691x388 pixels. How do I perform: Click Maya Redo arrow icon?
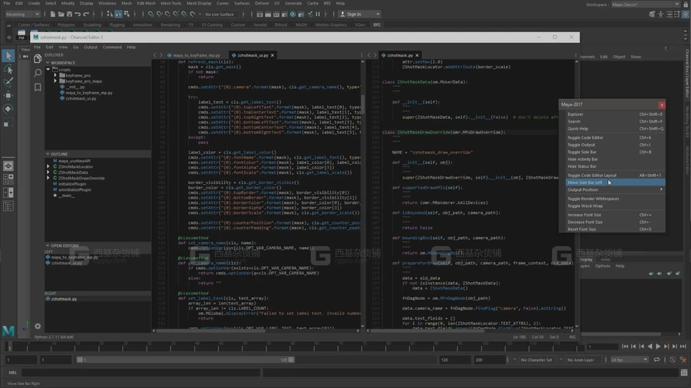pyautogui.click(x=86, y=14)
